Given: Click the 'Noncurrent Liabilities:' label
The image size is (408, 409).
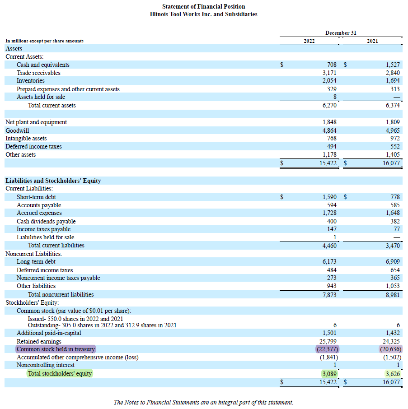Looking at the screenshot, I should coord(34,254).
